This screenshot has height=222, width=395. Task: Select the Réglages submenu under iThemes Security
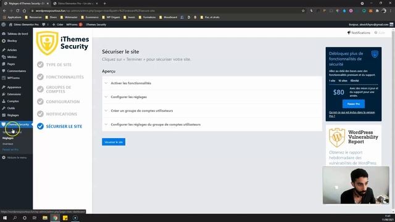8,138
